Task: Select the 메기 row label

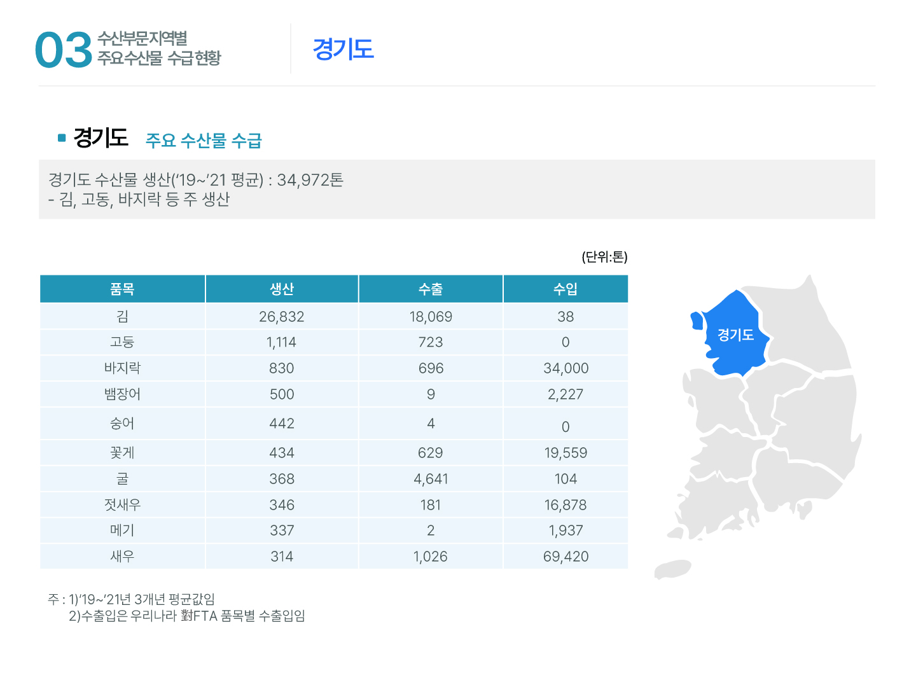Action: [122, 531]
